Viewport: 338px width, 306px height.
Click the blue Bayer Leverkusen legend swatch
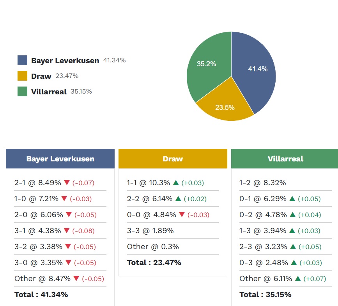(x=23, y=60)
